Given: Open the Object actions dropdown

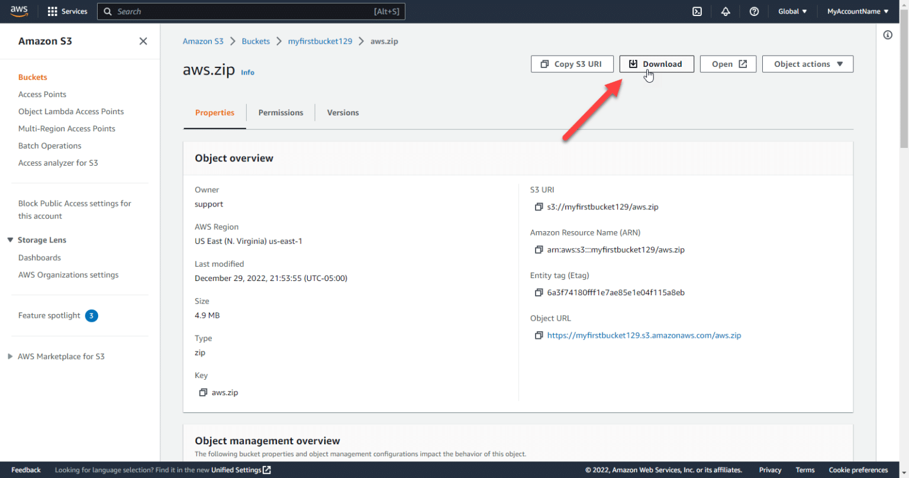Looking at the screenshot, I should (807, 64).
